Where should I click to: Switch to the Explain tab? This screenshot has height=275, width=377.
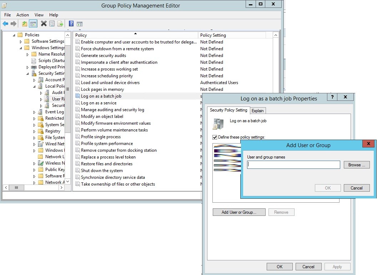pyautogui.click(x=258, y=110)
